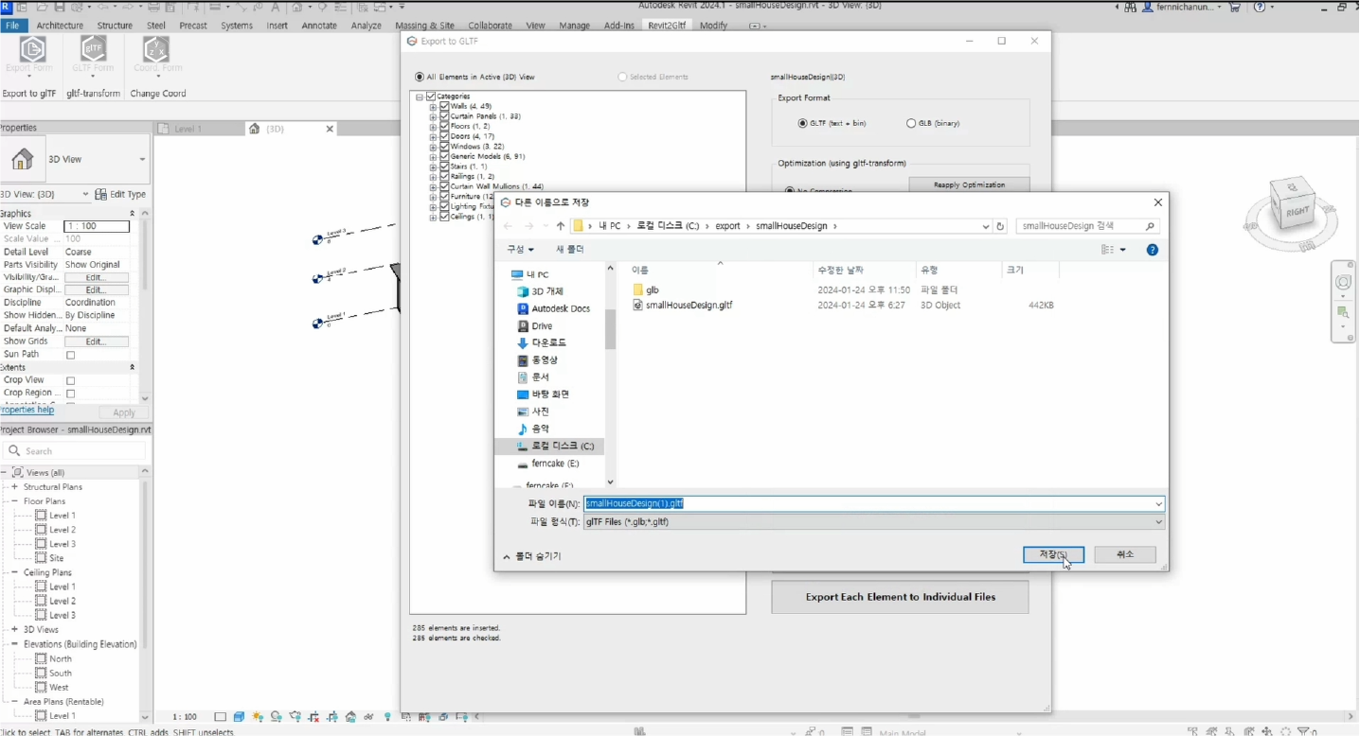Choose GLB (binary) export format
The image size is (1360, 736).
[x=911, y=123]
